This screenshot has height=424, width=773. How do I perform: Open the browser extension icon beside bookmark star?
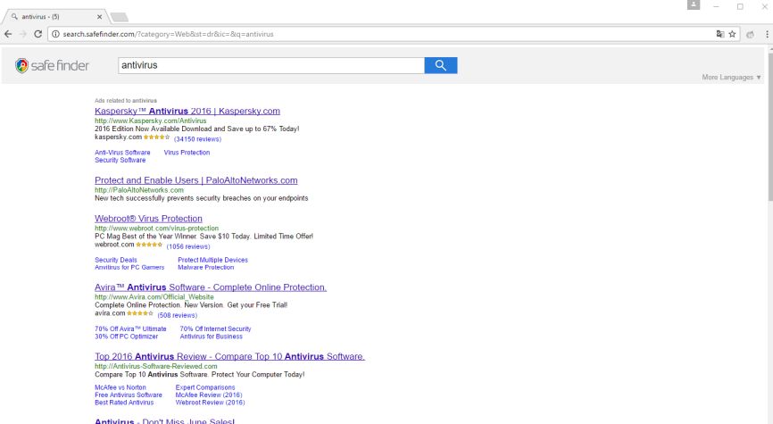tap(751, 35)
